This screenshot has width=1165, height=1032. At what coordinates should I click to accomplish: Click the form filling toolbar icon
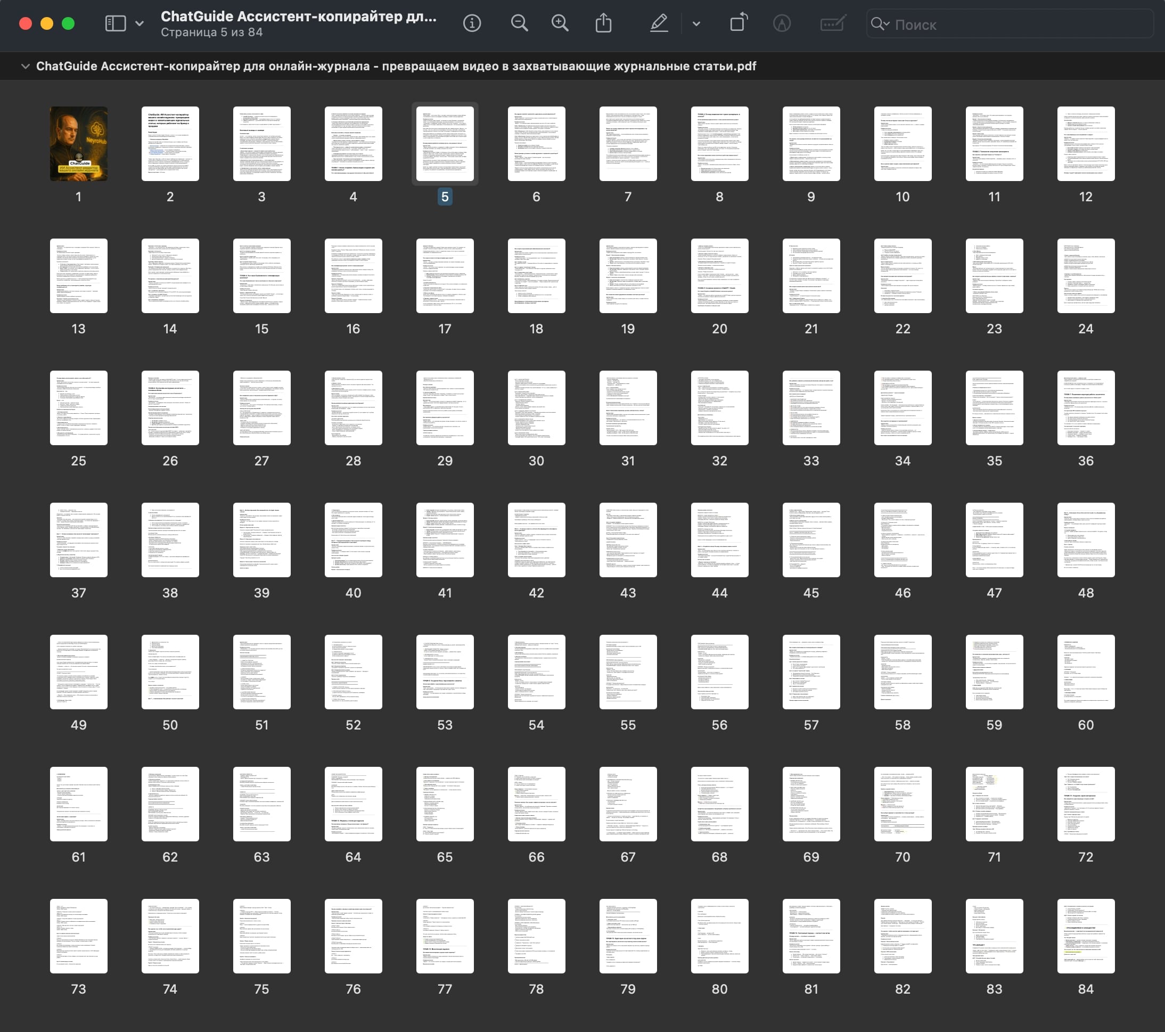[x=832, y=23]
